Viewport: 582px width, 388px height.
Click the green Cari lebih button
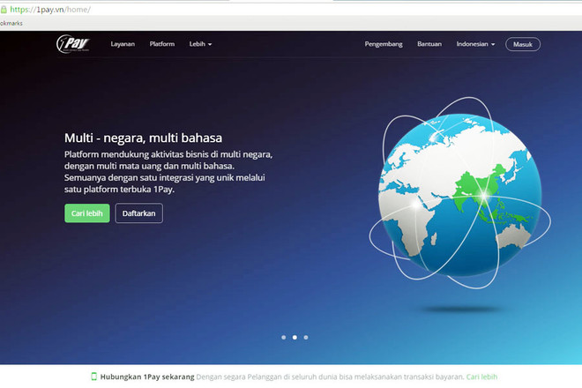click(87, 213)
